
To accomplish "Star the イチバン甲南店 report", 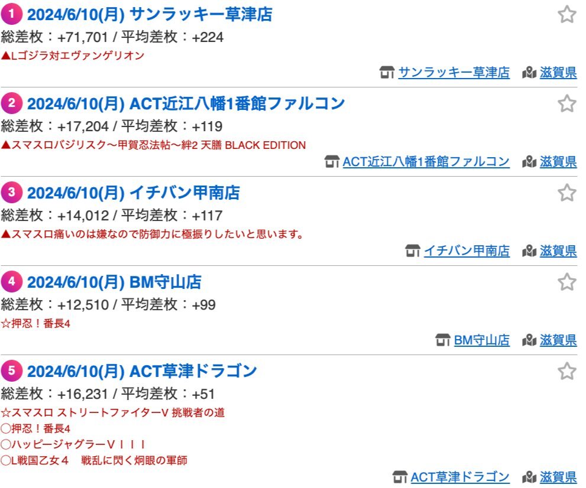I will tap(566, 193).
